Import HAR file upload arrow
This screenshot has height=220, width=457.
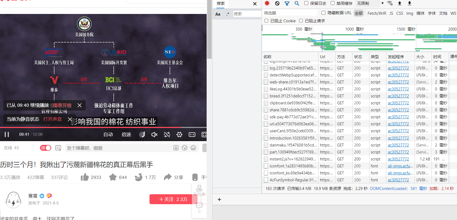pyautogui.click(x=400, y=3)
